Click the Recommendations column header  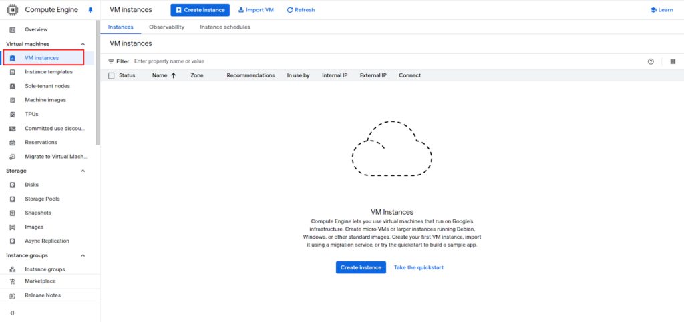251,75
